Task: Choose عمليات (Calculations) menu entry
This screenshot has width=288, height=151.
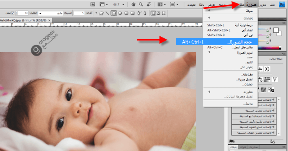Action: pos(230,84)
